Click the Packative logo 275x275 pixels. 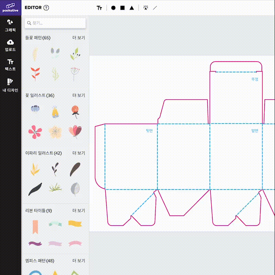10,8
